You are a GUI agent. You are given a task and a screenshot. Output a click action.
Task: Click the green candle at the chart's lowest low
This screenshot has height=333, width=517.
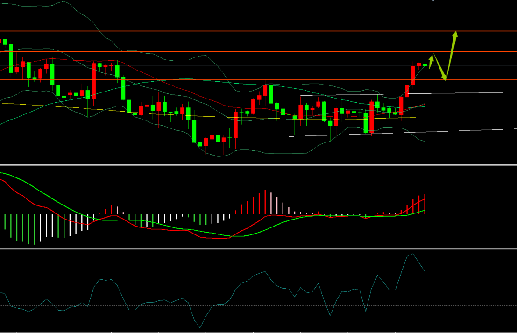(200, 144)
